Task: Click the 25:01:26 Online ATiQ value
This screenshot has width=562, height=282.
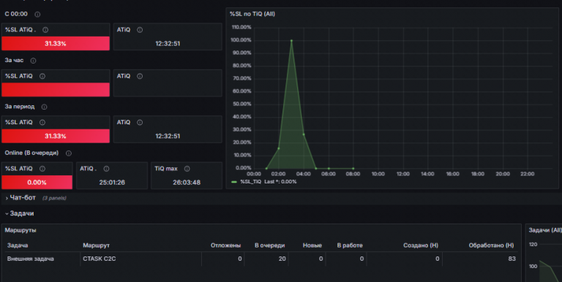Action: 112,183
